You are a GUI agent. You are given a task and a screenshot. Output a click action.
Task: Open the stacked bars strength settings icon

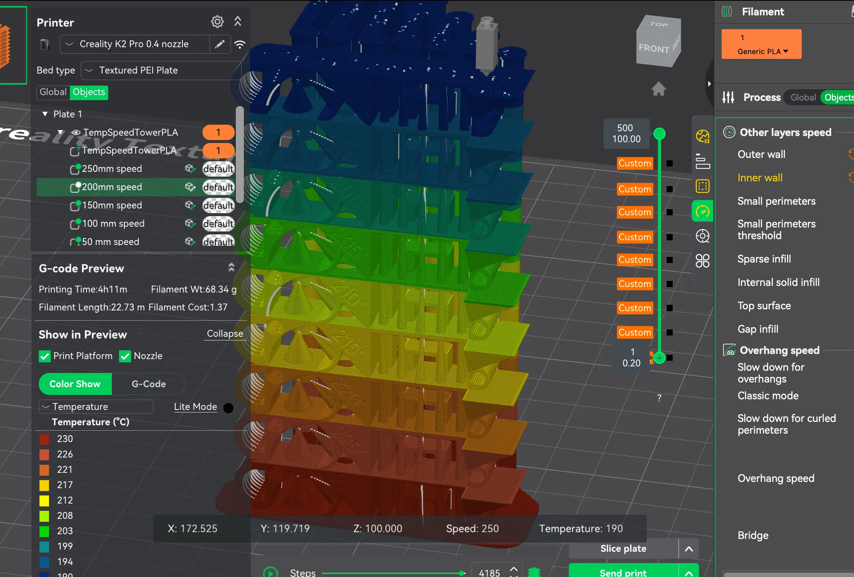pos(702,161)
